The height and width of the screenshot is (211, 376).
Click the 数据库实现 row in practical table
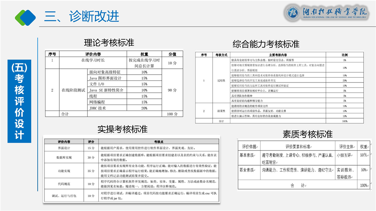[64, 157]
